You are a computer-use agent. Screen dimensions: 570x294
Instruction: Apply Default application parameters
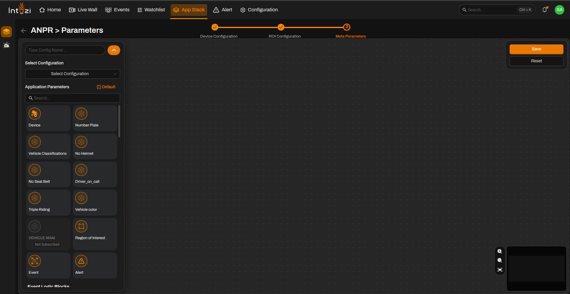point(106,87)
